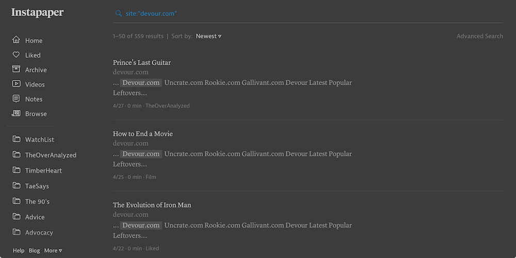Open article How to End a Movie

click(x=143, y=134)
